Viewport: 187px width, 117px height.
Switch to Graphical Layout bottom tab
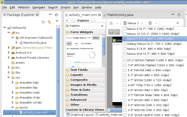80,115
